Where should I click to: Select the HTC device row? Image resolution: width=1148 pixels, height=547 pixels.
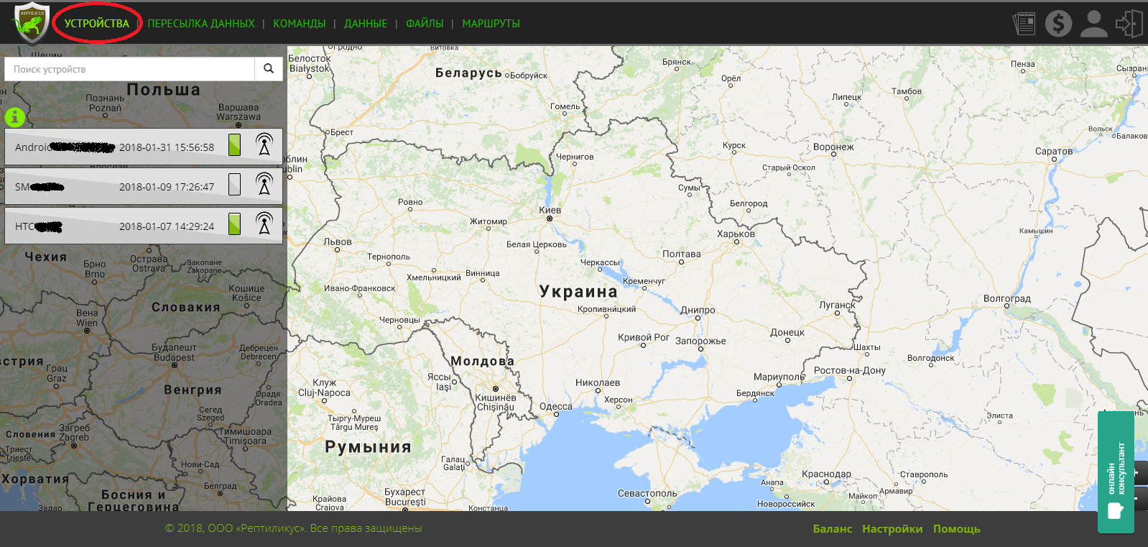(144, 226)
